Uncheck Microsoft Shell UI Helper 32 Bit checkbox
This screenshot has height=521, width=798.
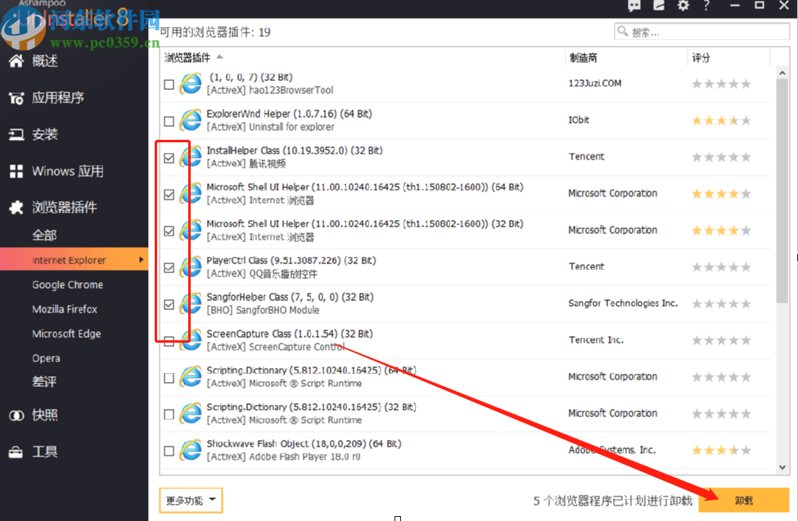click(169, 231)
